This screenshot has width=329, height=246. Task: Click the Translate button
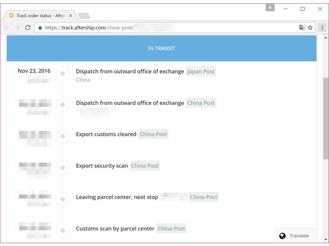point(295,236)
